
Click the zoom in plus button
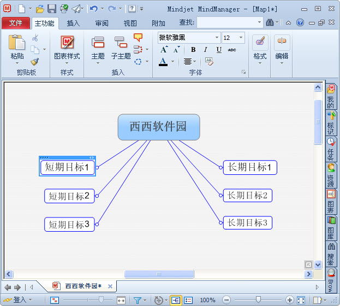pos(289,300)
